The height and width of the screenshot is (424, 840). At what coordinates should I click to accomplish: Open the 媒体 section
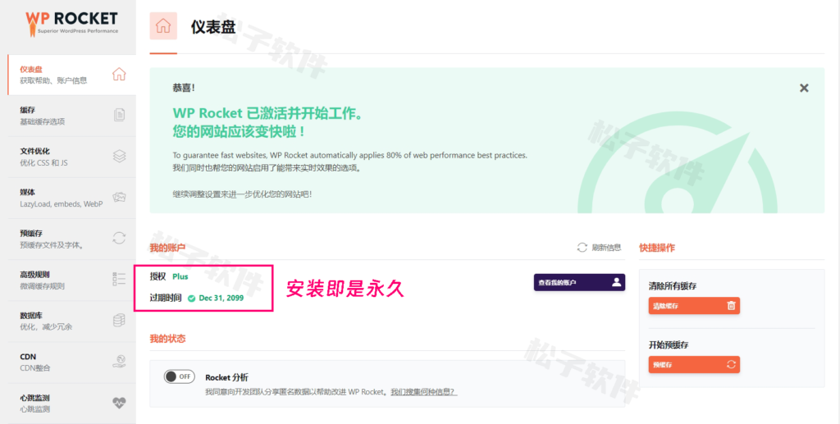click(72, 198)
